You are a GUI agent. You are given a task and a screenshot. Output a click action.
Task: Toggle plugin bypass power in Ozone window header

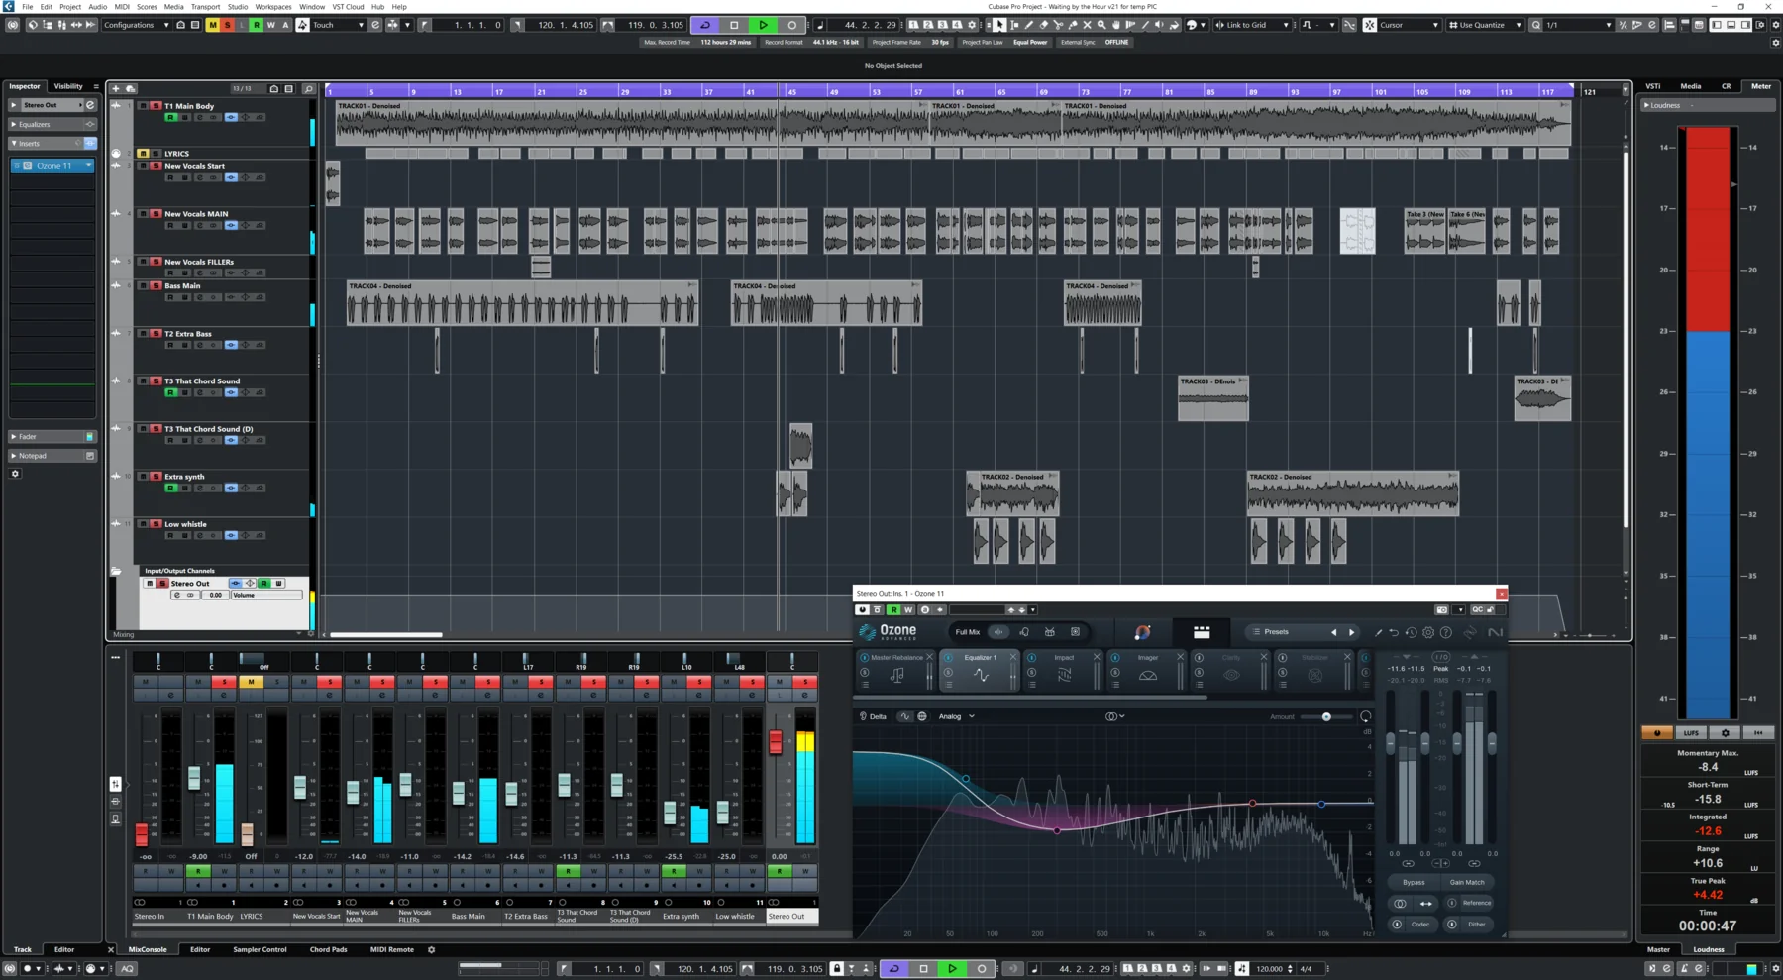(x=863, y=610)
